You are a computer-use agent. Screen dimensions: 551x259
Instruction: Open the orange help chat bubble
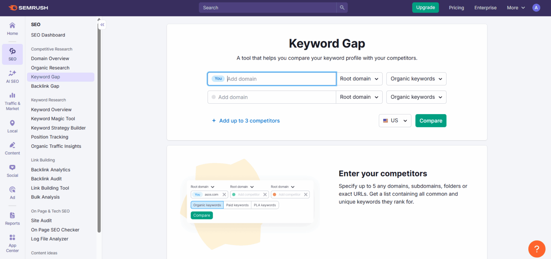537,249
